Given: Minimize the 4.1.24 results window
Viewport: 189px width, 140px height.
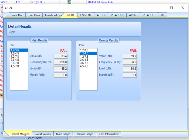Looking at the screenshot, I should [159, 8].
